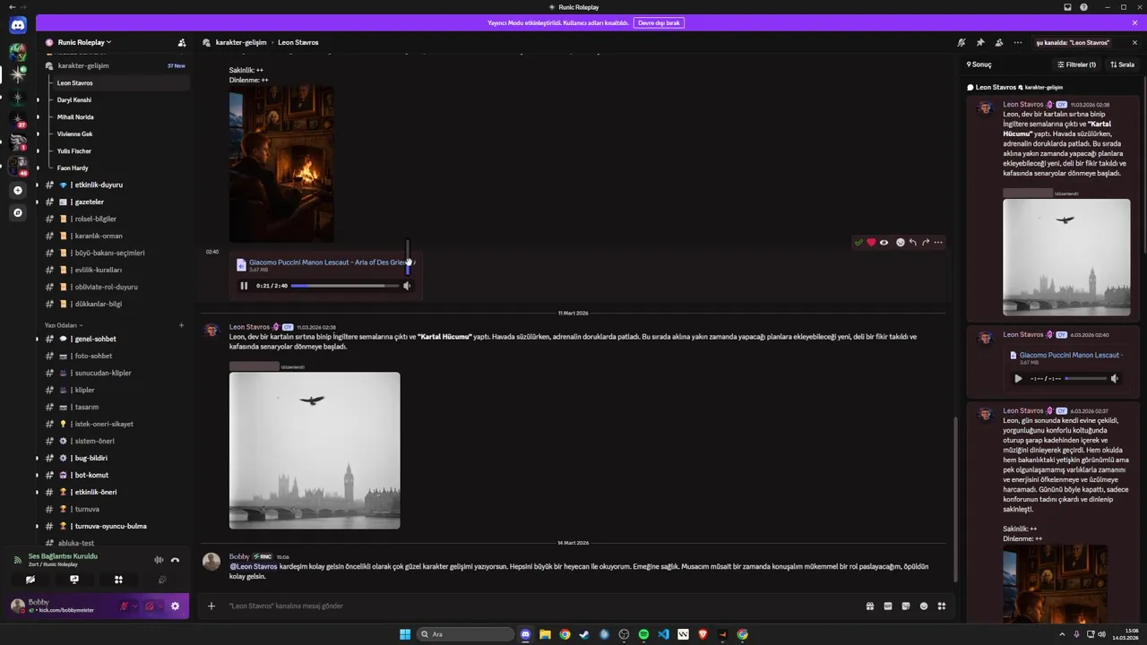Open noise suppression waveform icon
This screenshot has width=1147, height=645.
[x=159, y=560]
